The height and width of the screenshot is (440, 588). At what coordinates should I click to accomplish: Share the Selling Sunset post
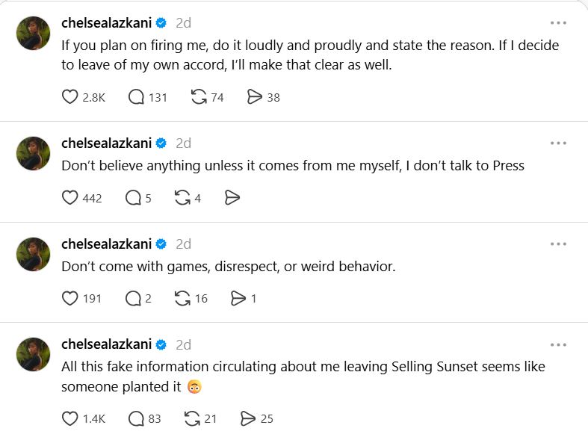(x=248, y=418)
